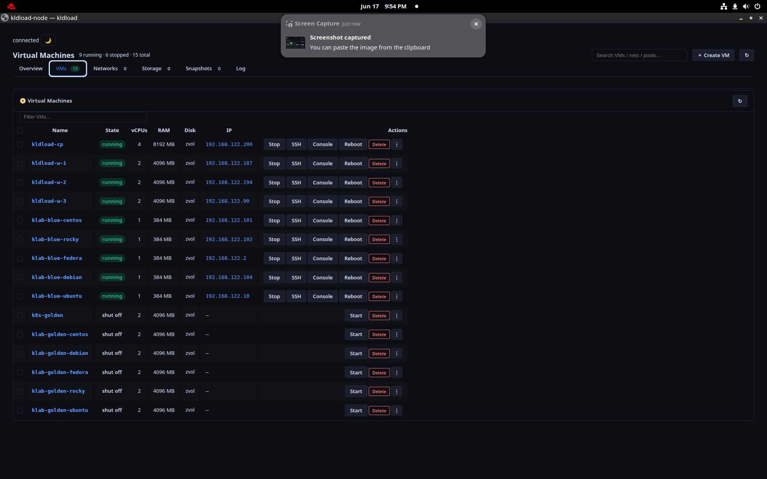Viewport: 767px width, 479px height.
Task: Open more actions for kldload-w-2
Action: [x=397, y=182]
